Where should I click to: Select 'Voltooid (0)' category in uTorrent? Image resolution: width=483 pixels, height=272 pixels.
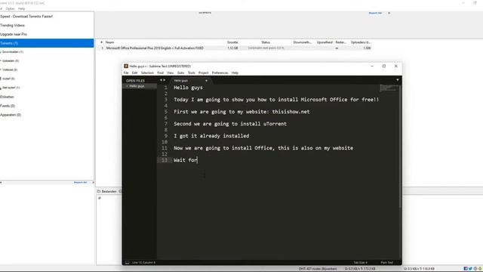(x=10, y=70)
